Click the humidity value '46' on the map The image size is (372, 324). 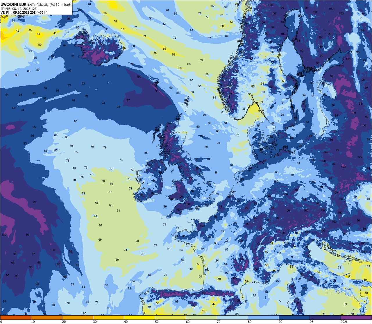pyautogui.click(x=350, y=256)
